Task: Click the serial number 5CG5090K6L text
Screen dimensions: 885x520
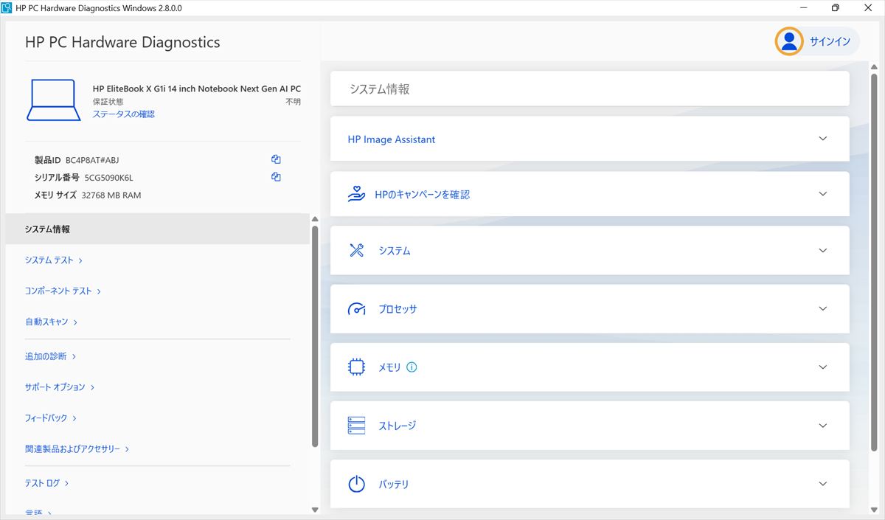Action: point(109,178)
